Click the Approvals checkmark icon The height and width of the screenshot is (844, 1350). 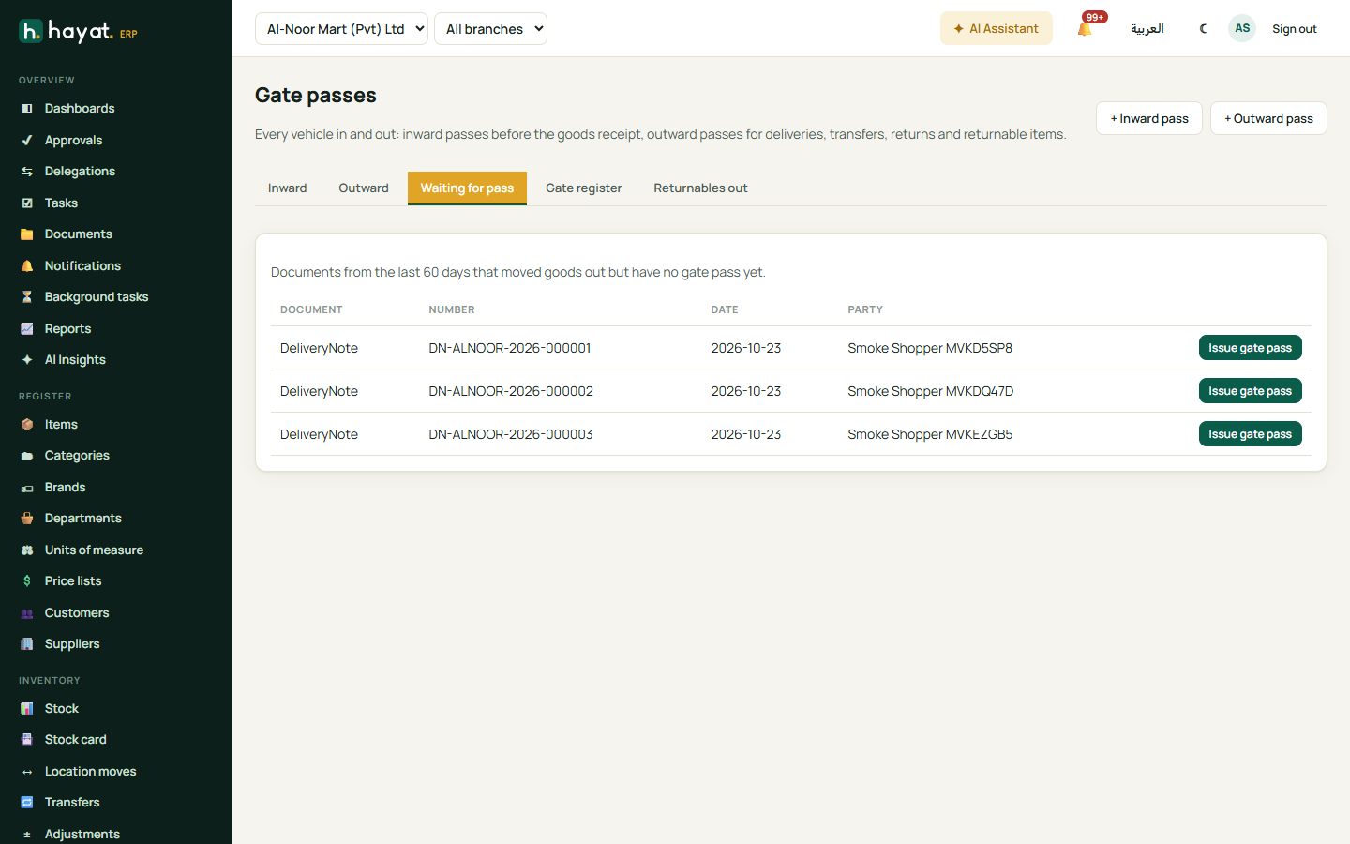point(27,141)
